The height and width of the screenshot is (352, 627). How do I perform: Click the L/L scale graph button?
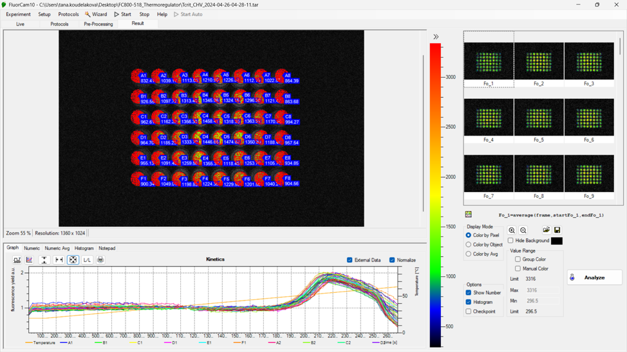click(87, 260)
